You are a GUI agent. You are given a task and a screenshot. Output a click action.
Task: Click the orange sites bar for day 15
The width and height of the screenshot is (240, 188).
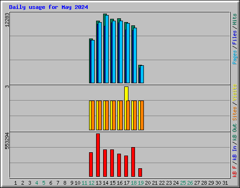(114, 115)
